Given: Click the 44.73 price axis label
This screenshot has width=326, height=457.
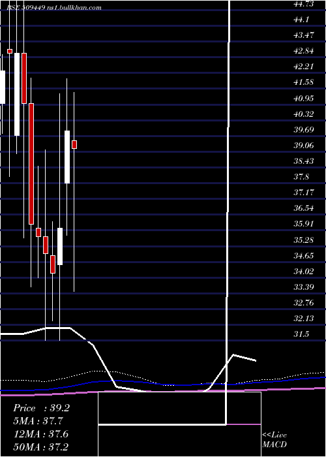Looking at the screenshot, I should (304, 3).
